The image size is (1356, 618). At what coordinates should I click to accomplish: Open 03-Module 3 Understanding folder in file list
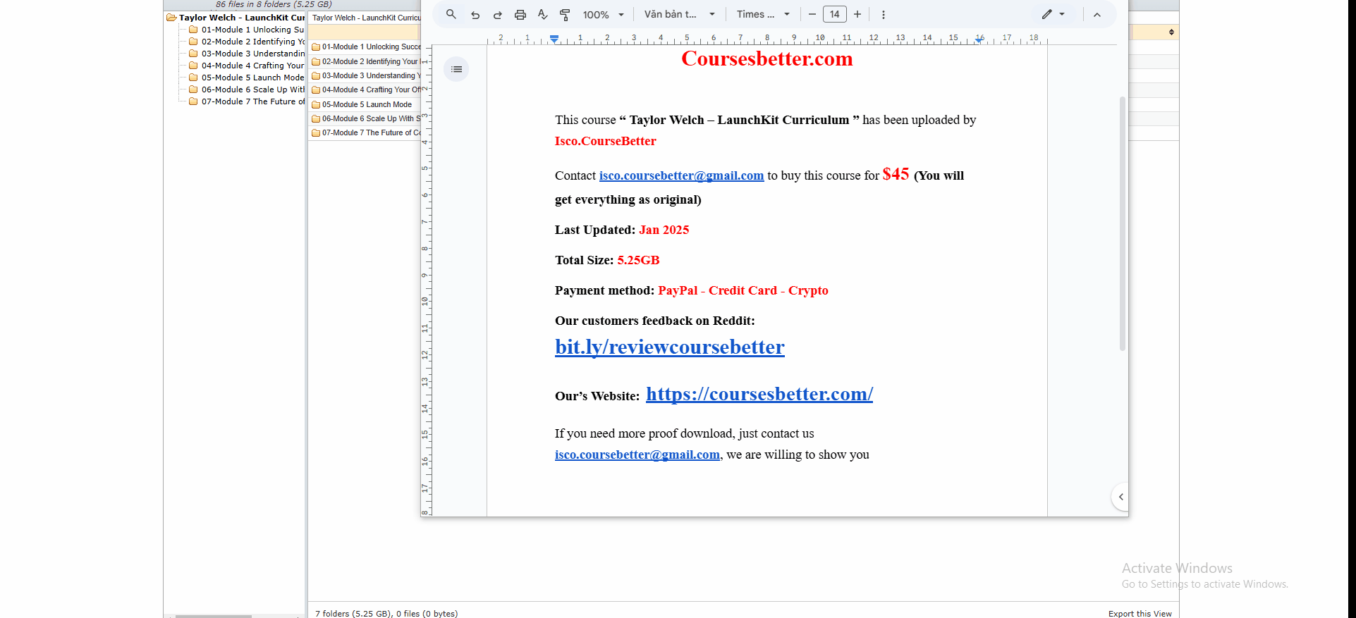click(x=366, y=75)
